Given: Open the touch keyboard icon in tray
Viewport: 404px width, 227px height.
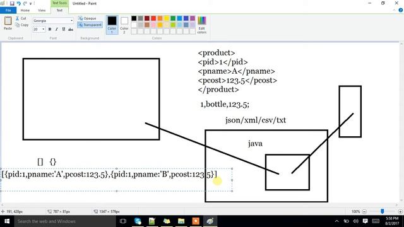Looking at the screenshot, I should [x=376, y=221].
